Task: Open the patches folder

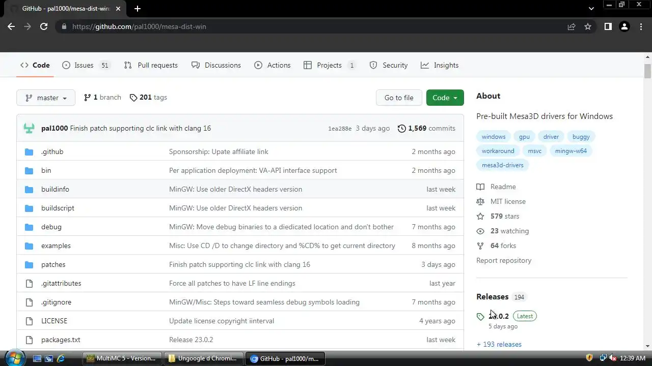Action: [x=53, y=264]
